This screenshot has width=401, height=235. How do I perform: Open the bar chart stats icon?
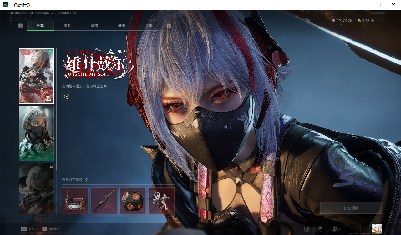[x=307, y=229]
